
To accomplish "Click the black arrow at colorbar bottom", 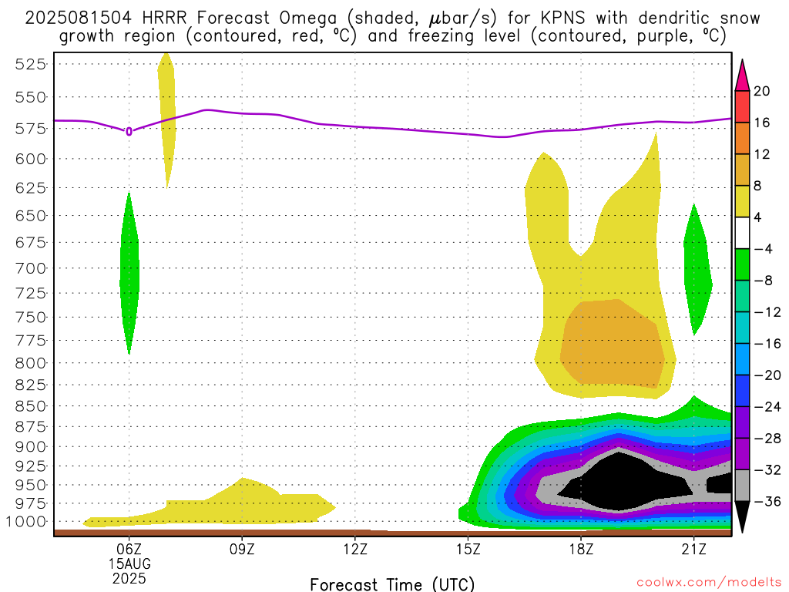I will pyautogui.click(x=742, y=517).
